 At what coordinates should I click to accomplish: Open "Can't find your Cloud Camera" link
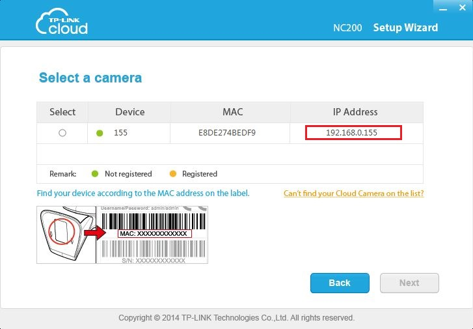click(353, 193)
